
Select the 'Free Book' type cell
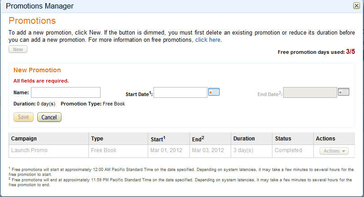click(118, 151)
